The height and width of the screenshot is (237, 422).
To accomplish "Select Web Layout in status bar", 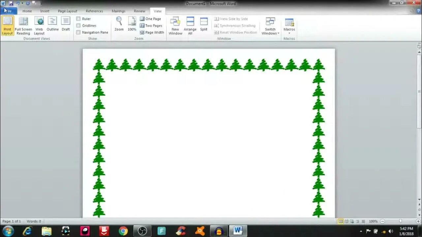I will point(352,222).
